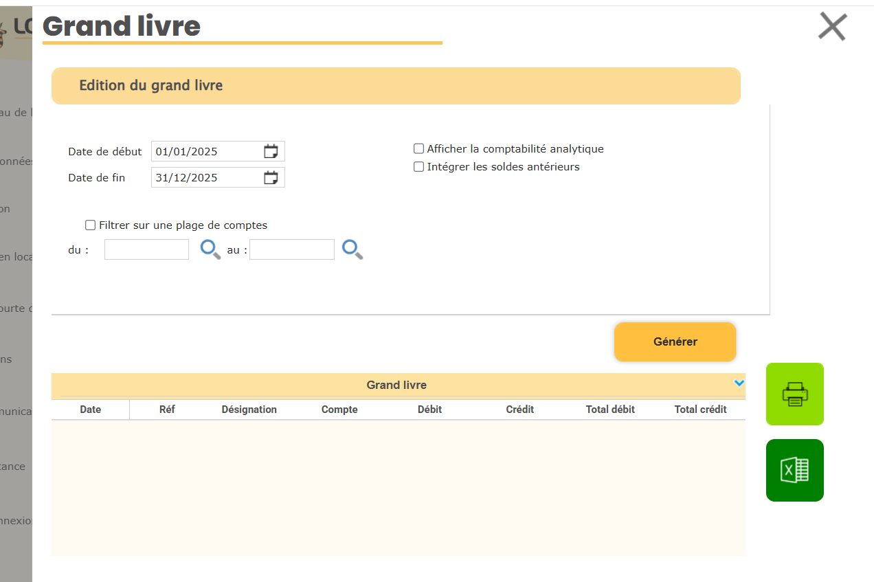Viewport: 874px width, 582px height.
Task: Open calendar picker for Date de début
Action: [x=271, y=151]
